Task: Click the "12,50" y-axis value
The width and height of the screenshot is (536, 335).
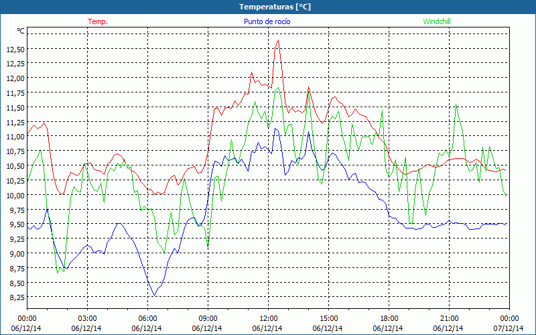Action: [15, 50]
